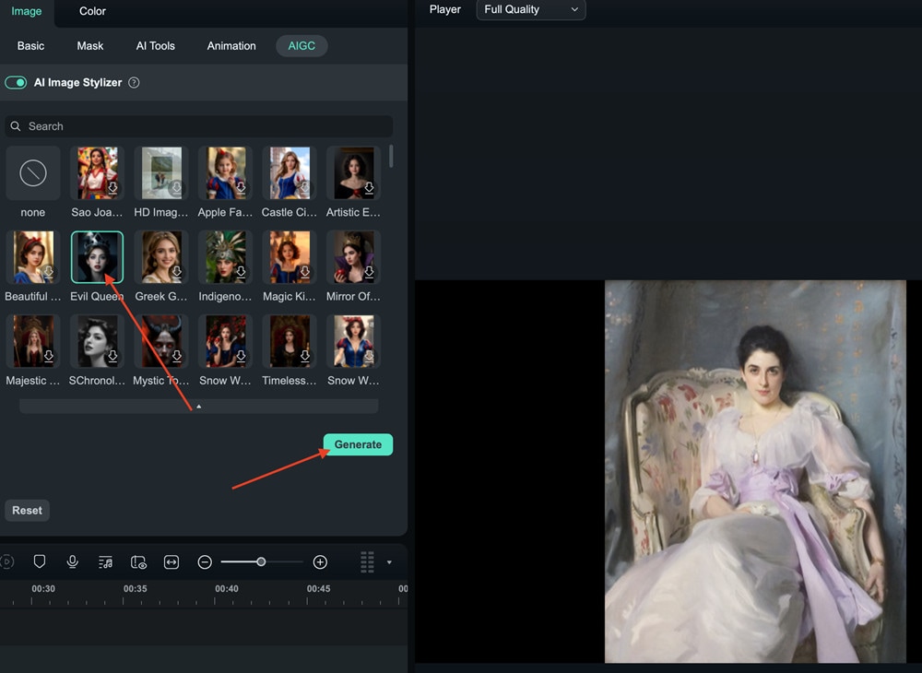Open the track layout dropdown arrow
The image size is (922, 673).
click(389, 562)
